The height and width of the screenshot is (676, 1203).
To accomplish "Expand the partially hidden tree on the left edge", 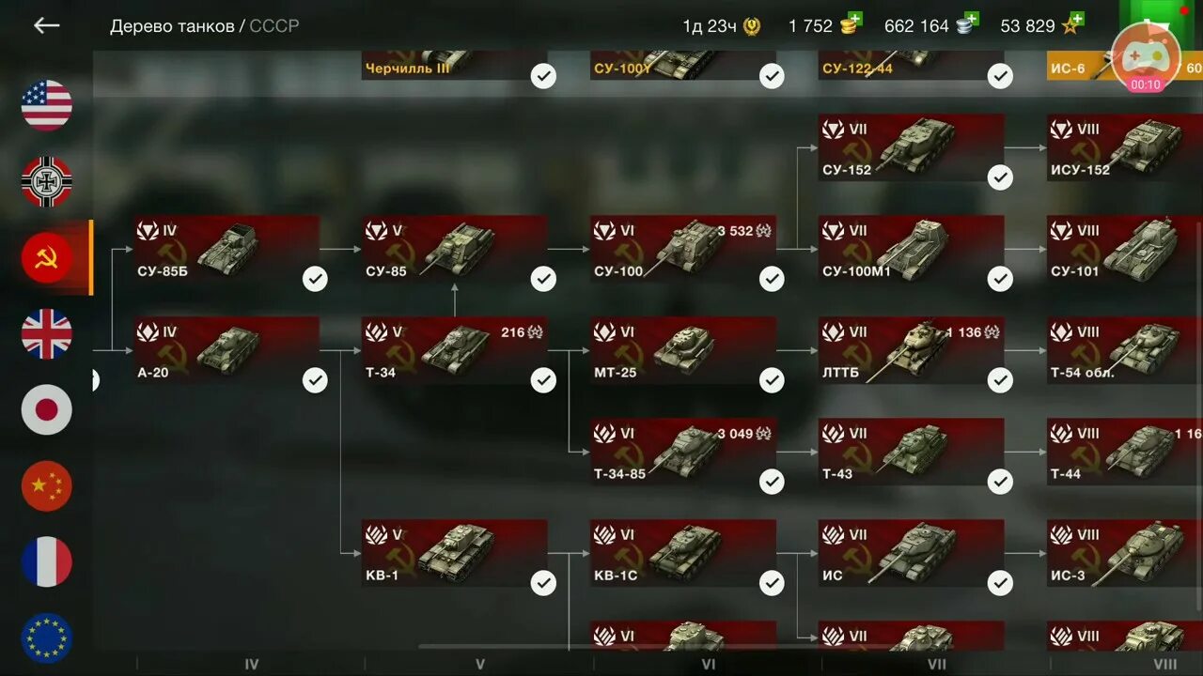I will pos(95,380).
